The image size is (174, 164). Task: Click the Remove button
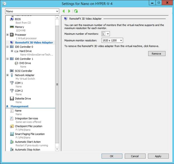point(156,53)
